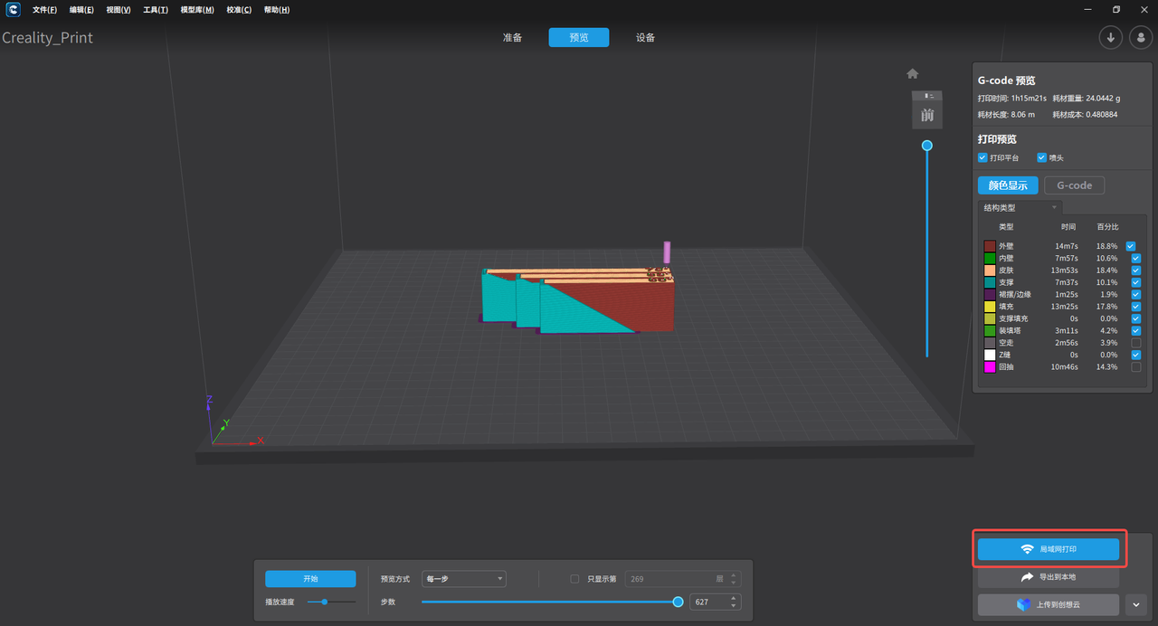Click the 内壁 color swatch
1158x626 pixels.
pos(990,258)
